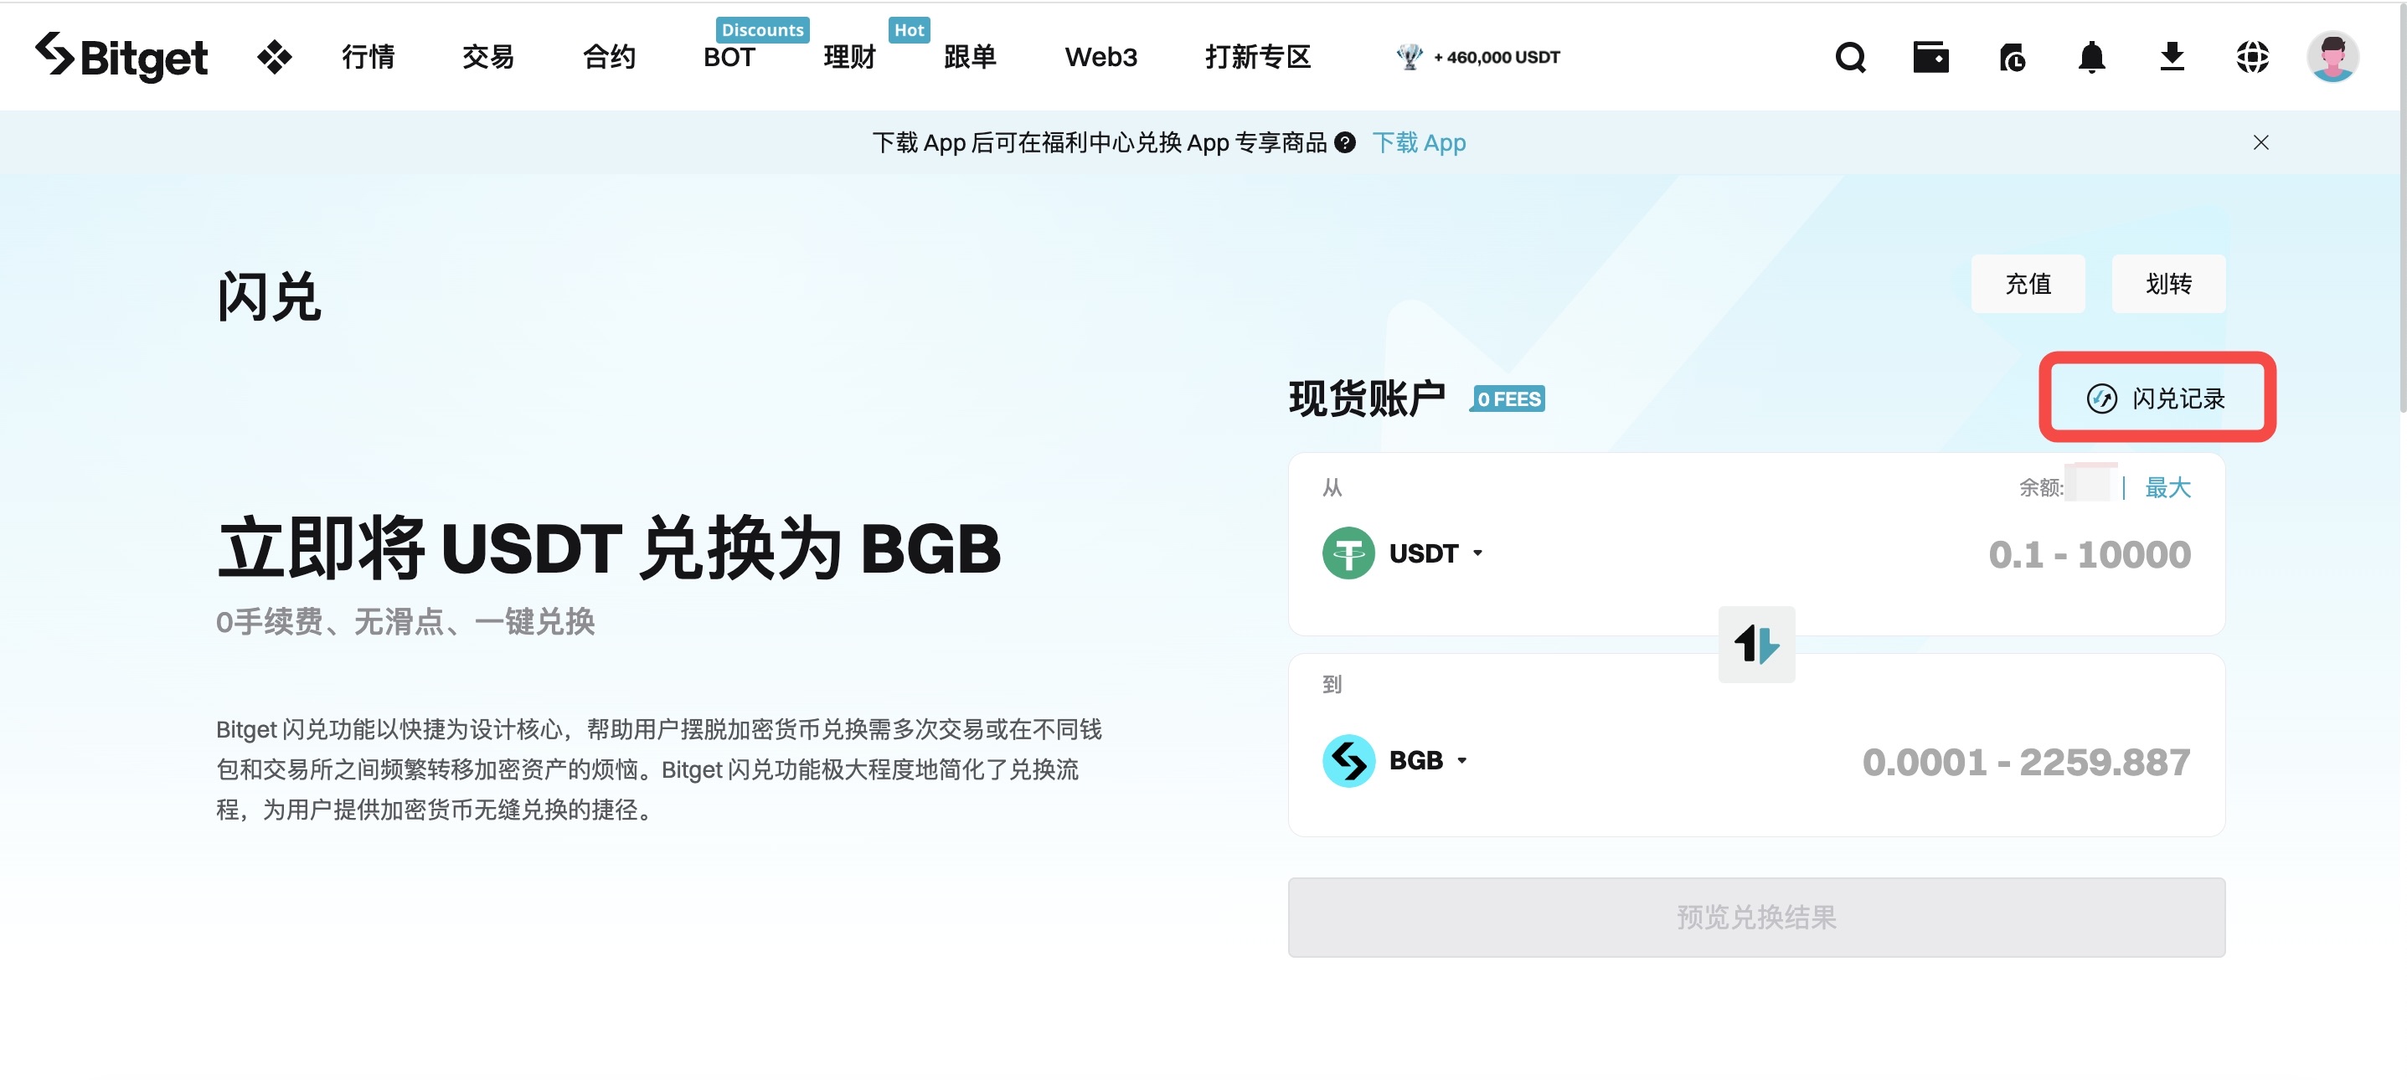Click the Discounts badge above BOT
This screenshot has height=1080, width=2407.
tap(761, 30)
